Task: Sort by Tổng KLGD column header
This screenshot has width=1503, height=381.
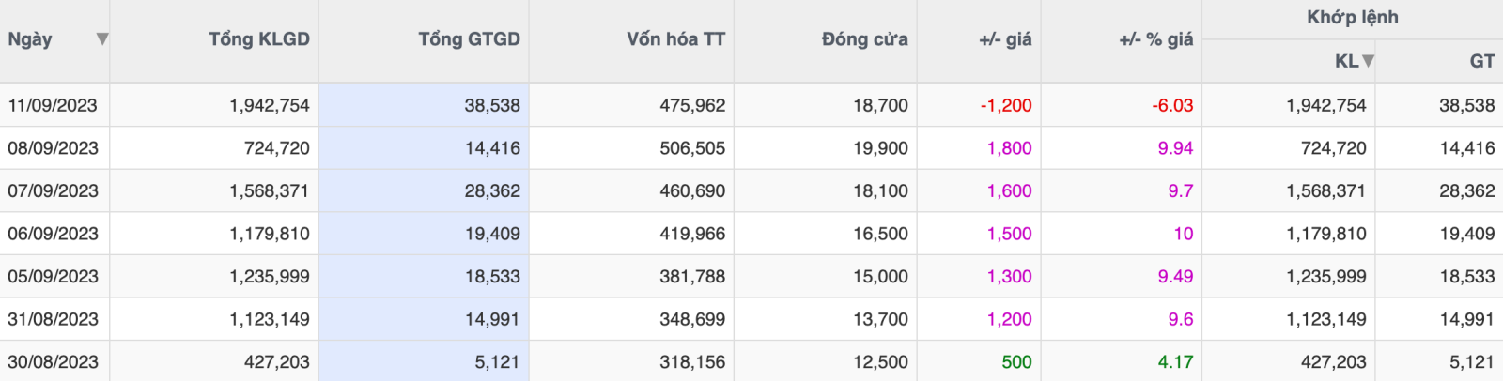Action: click(258, 39)
